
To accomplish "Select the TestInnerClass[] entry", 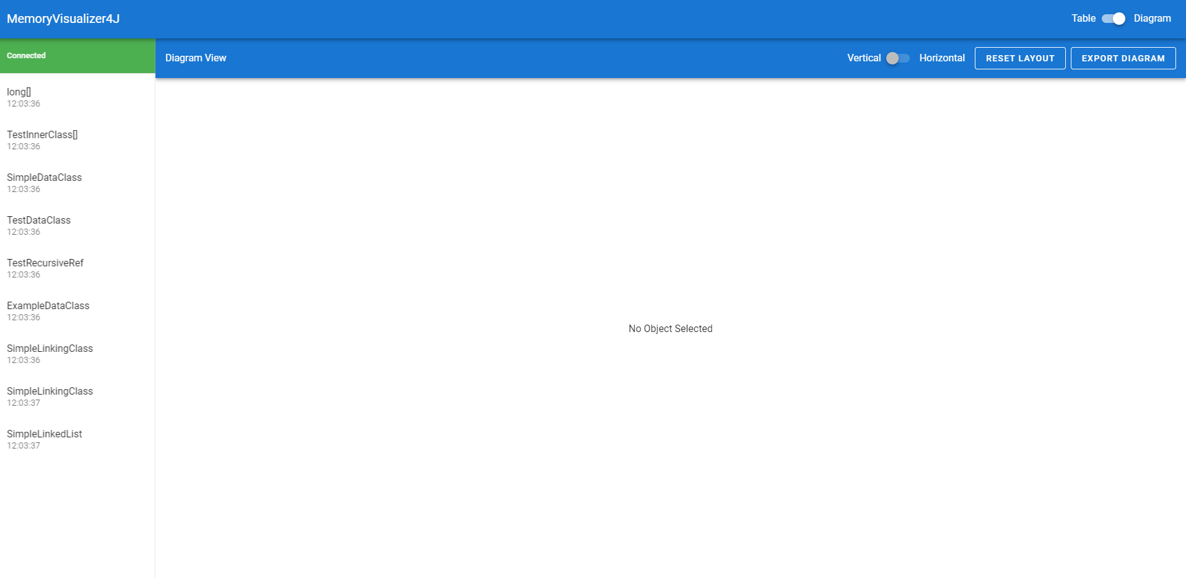I will pos(77,140).
